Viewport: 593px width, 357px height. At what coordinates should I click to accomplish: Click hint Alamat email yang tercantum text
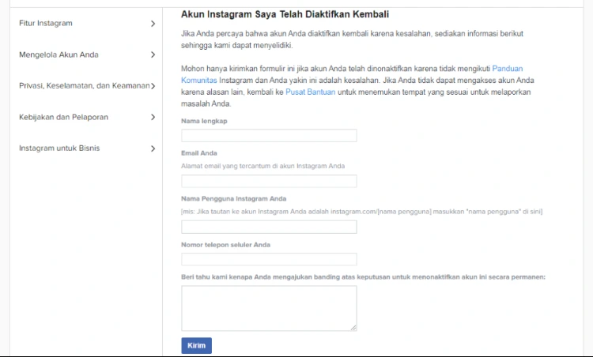pyautogui.click(x=263, y=166)
